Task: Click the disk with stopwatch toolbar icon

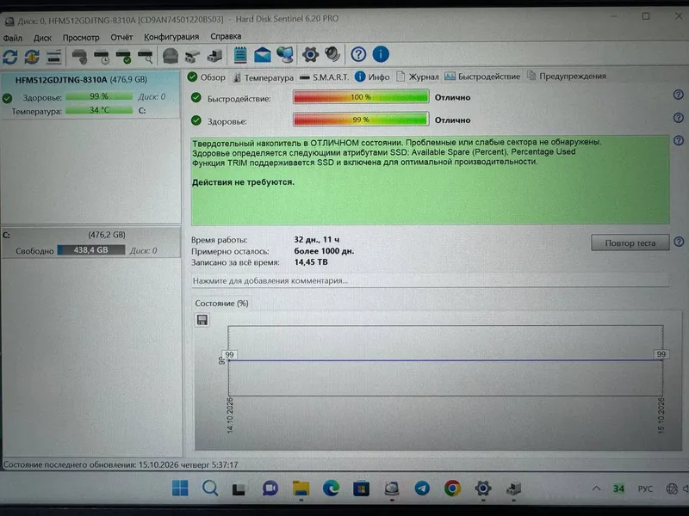Action: [102, 57]
